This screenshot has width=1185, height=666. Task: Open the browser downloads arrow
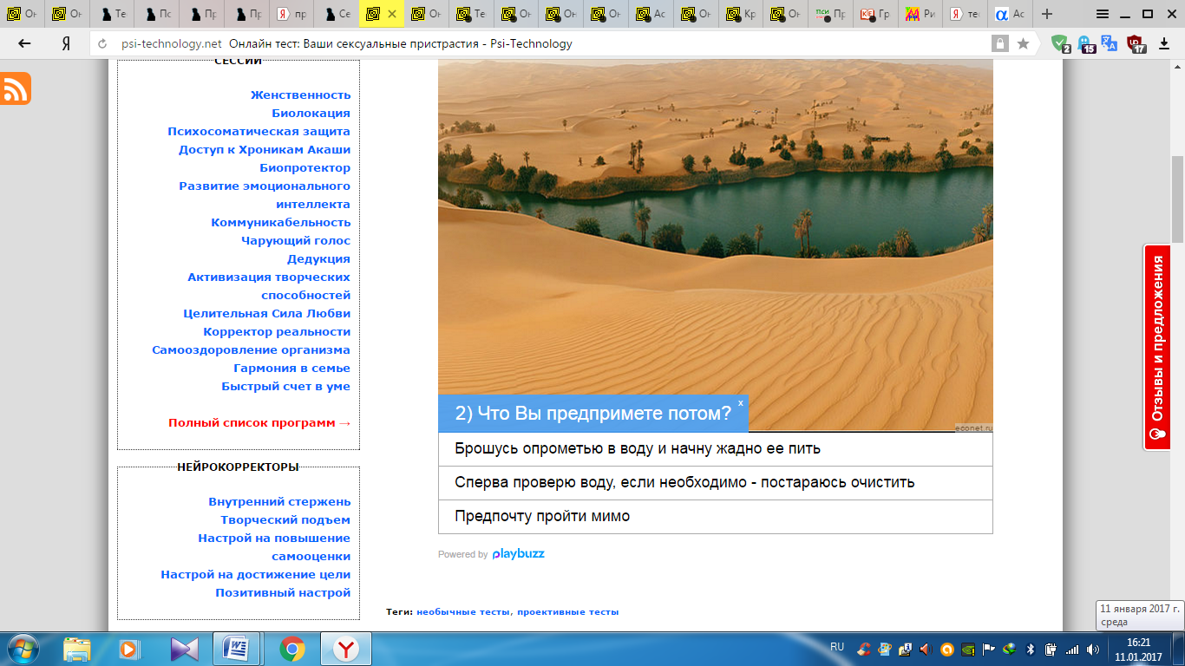point(1164,43)
